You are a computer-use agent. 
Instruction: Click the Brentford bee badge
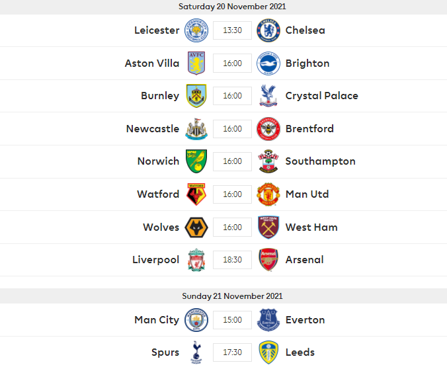(x=268, y=129)
